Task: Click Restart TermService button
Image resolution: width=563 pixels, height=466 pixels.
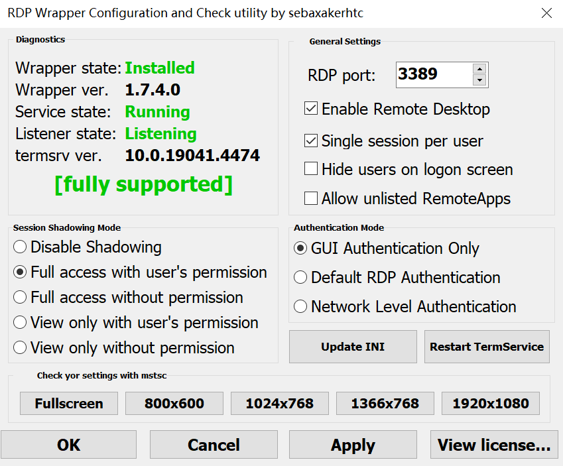Action: pos(487,347)
